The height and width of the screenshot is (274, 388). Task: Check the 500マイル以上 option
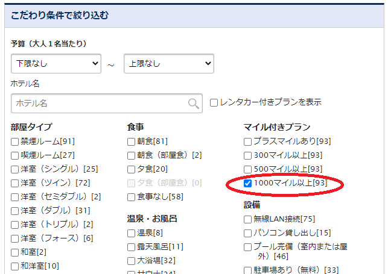click(248, 169)
